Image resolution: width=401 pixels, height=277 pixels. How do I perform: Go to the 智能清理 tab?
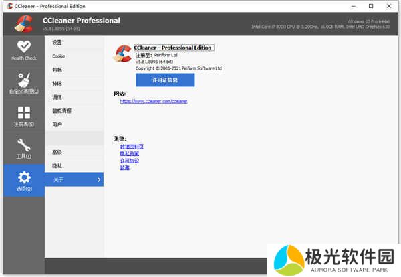61,111
